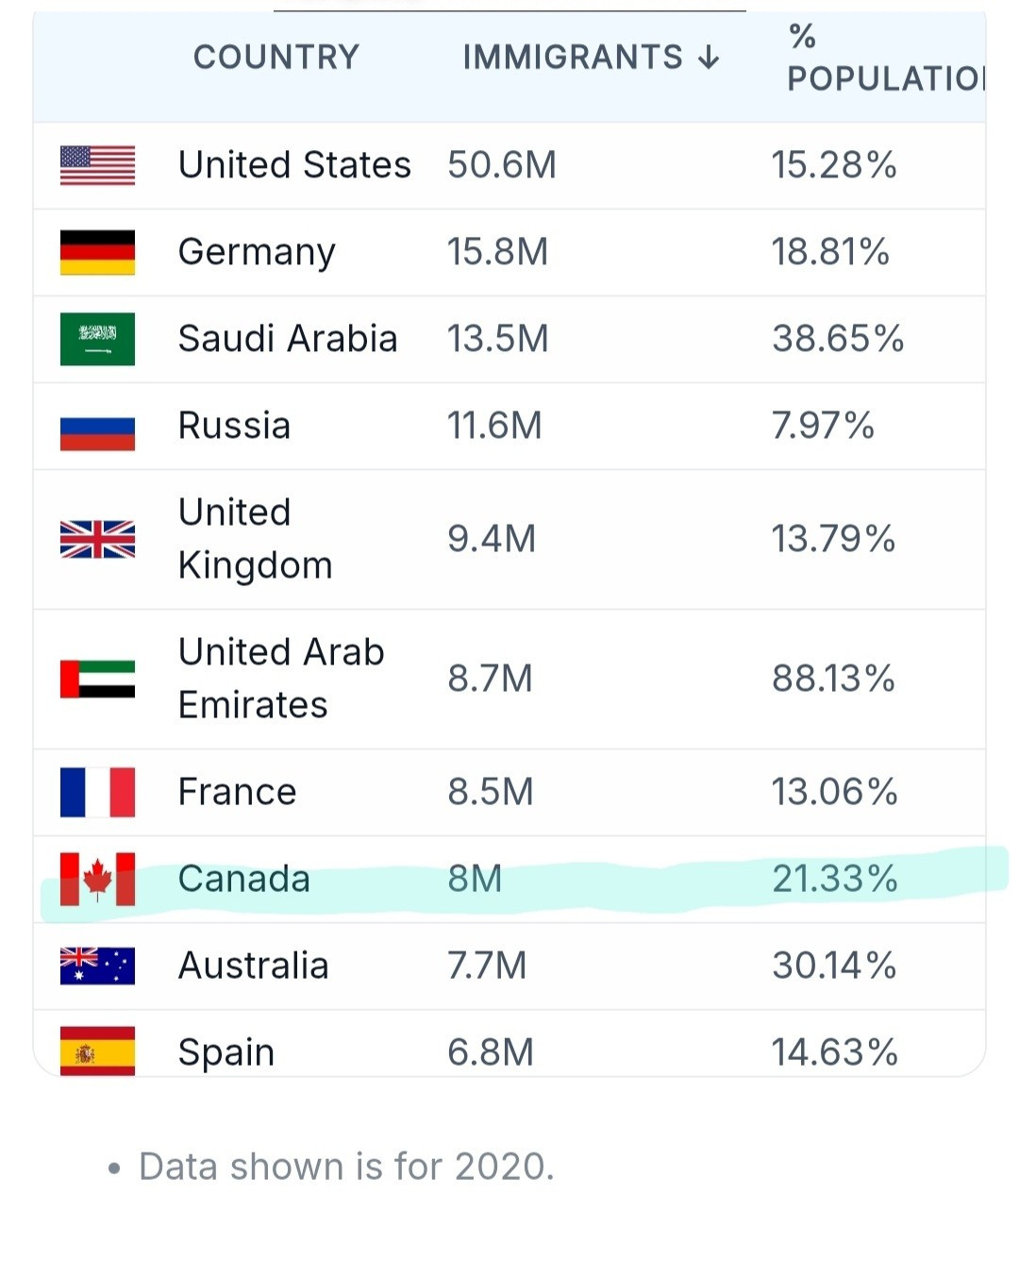Sort by the Immigrants column header
This screenshot has width=1019, height=1261.
click(x=572, y=58)
